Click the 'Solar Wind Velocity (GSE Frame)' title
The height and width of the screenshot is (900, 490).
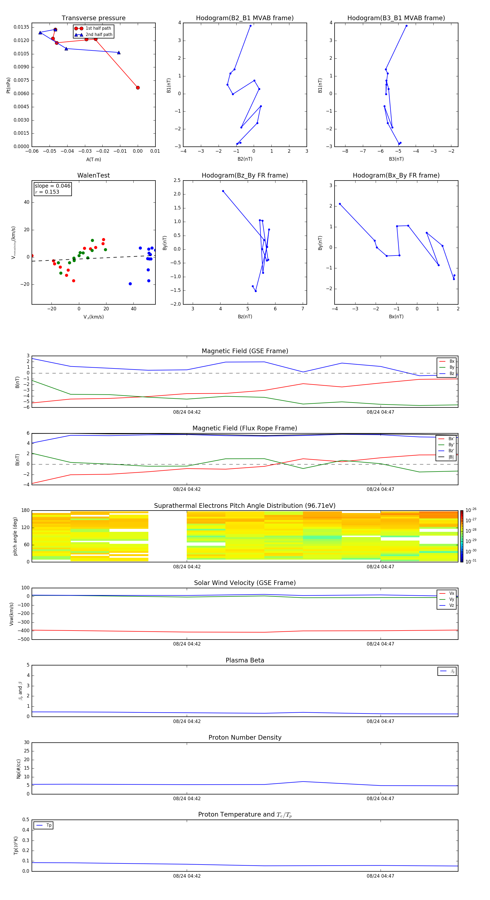pyautogui.click(x=245, y=583)
